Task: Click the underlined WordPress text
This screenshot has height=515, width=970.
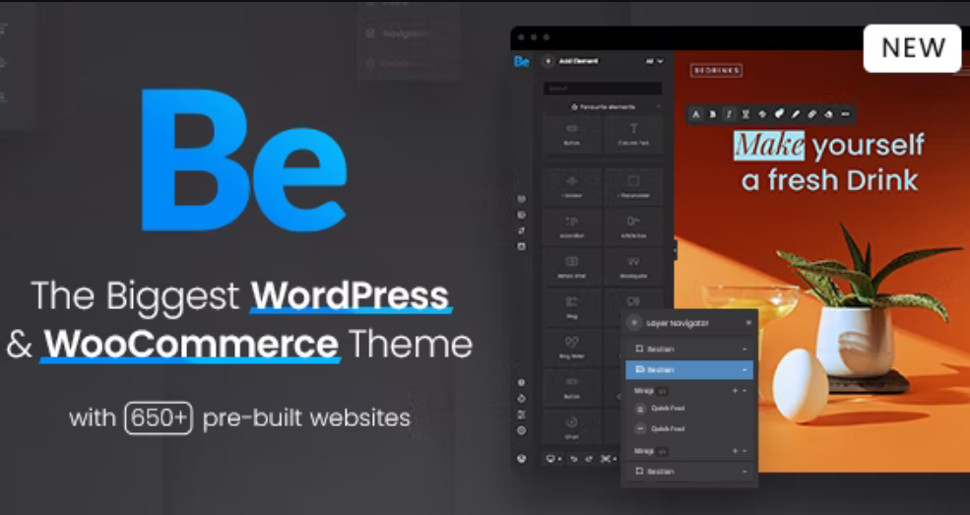Action: click(351, 296)
